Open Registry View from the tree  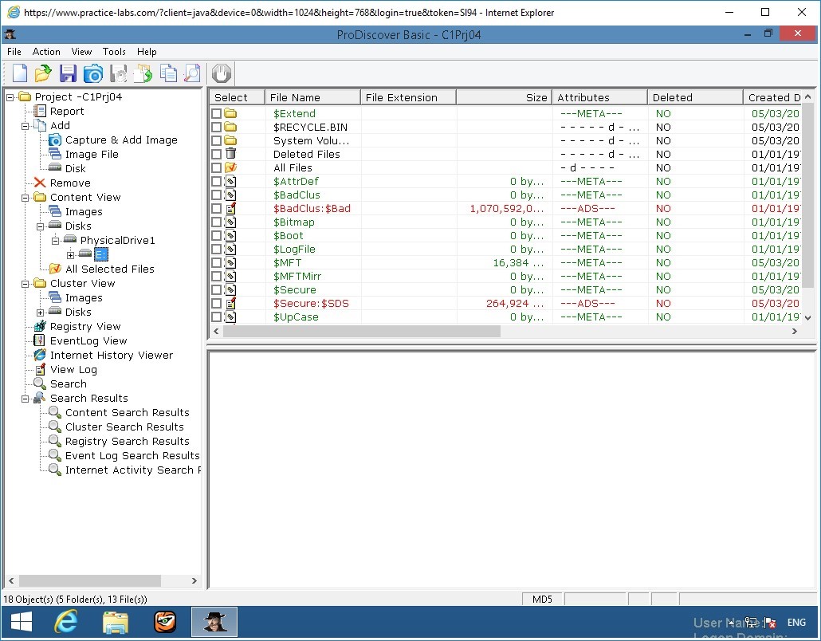point(85,326)
